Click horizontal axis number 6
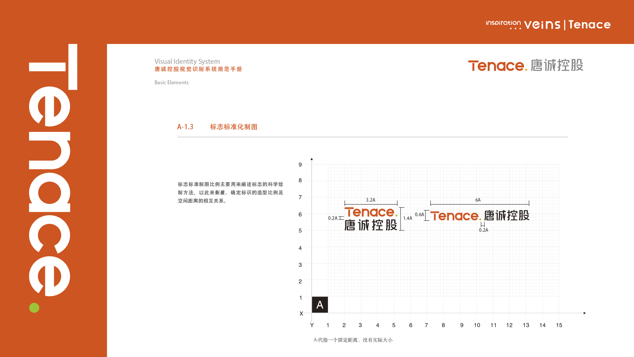Viewport: 634px width, 357px height. coord(411,325)
